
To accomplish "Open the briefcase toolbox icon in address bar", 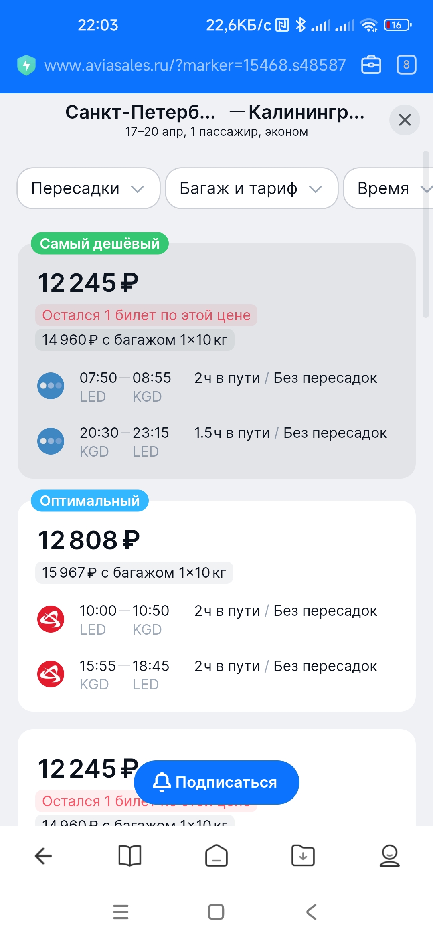I will click(x=371, y=65).
